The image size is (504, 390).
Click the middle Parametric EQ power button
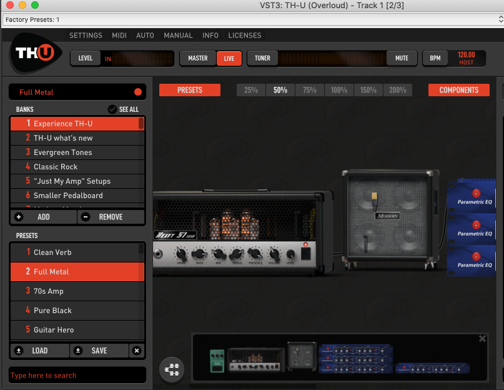tap(476, 224)
